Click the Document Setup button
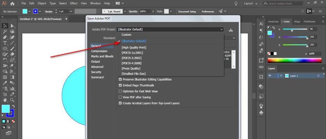 (x=187, y=11)
